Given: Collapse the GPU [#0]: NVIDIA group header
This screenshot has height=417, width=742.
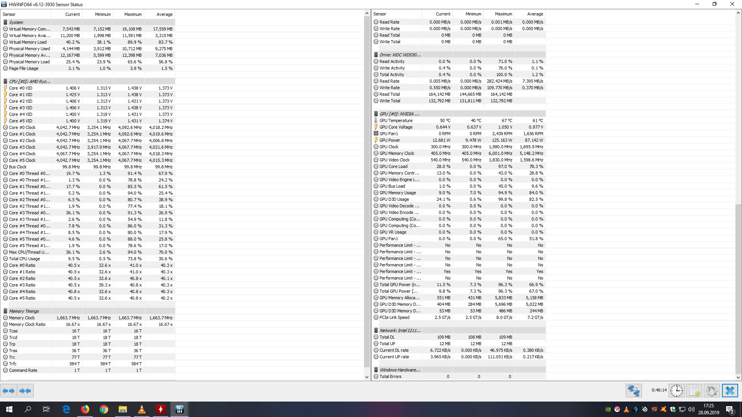Looking at the screenshot, I should click(399, 114).
